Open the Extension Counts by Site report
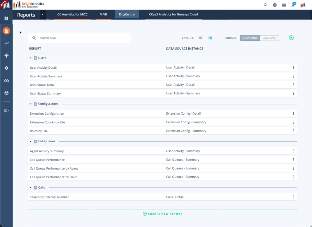The height and width of the screenshot is (227, 312). [x=47, y=122]
